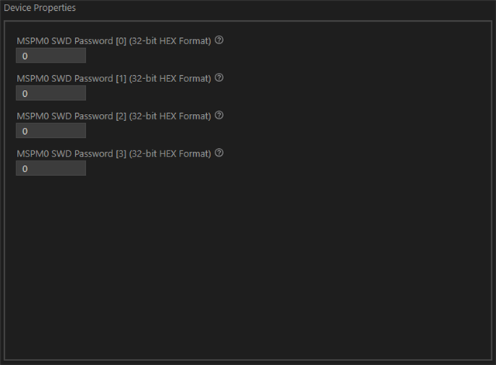Focus the SWD Password [0] input field
This screenshot has width=496, height=365.
click(51, 56)
